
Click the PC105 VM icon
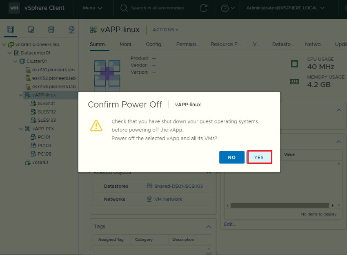pos(33,154)
